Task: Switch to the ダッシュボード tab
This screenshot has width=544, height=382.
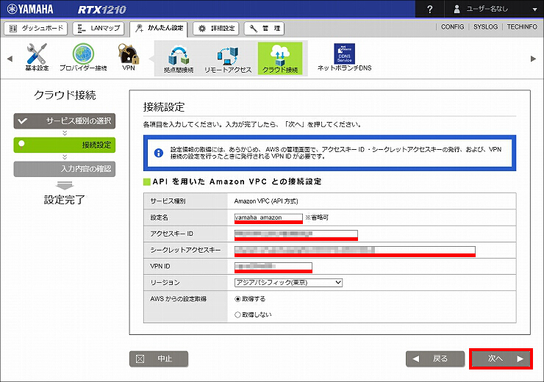Action: [x=36, y=29]
